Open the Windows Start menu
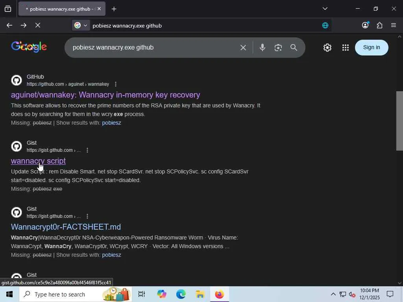 click(9, 294)
